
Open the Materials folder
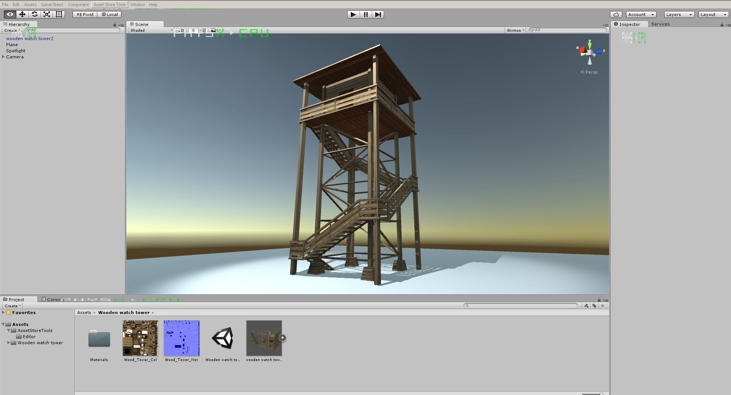pos(99,342)
